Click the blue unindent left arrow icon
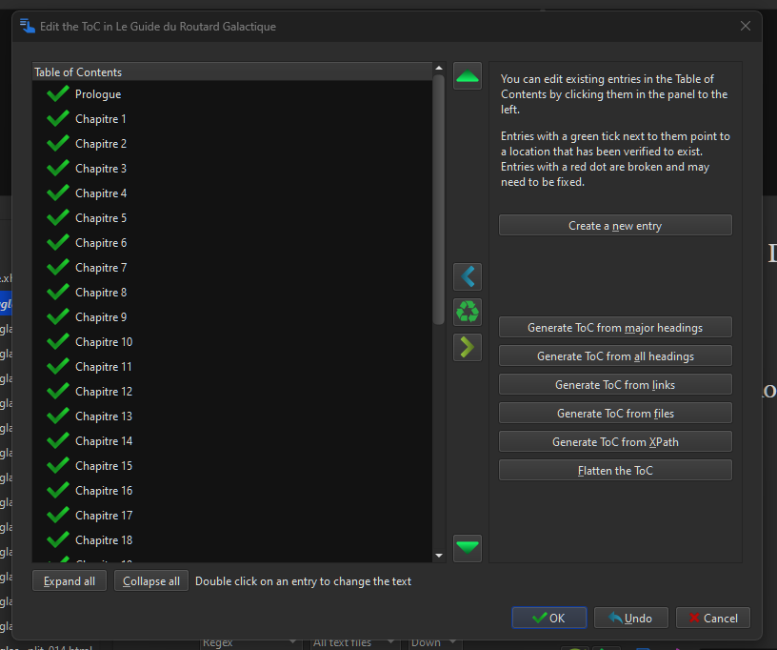This screenshot has height=650, width=777. (468, 277)
